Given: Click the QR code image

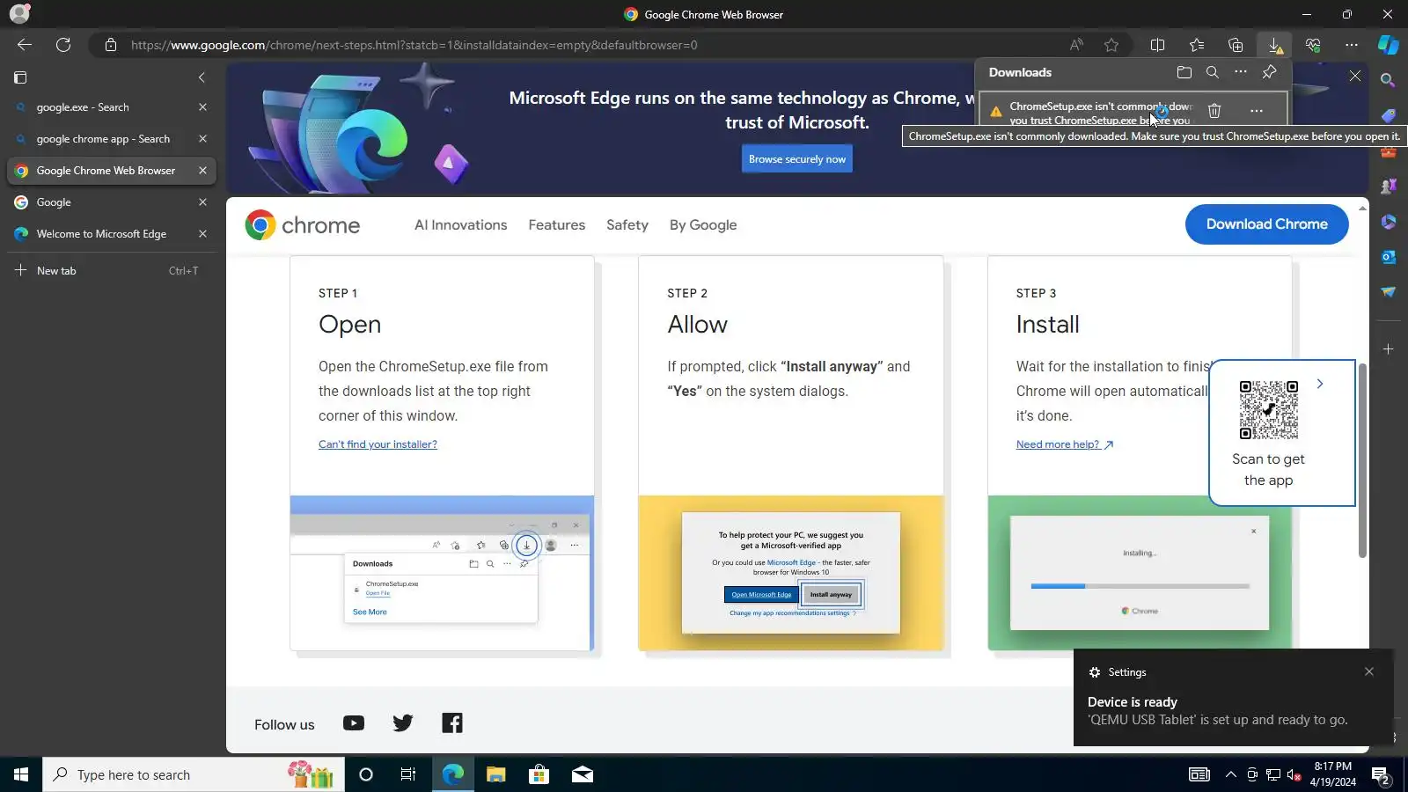Looking at the screenshot, I should (x=1269, y=410).
